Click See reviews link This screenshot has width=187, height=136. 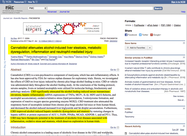point(179,96)
